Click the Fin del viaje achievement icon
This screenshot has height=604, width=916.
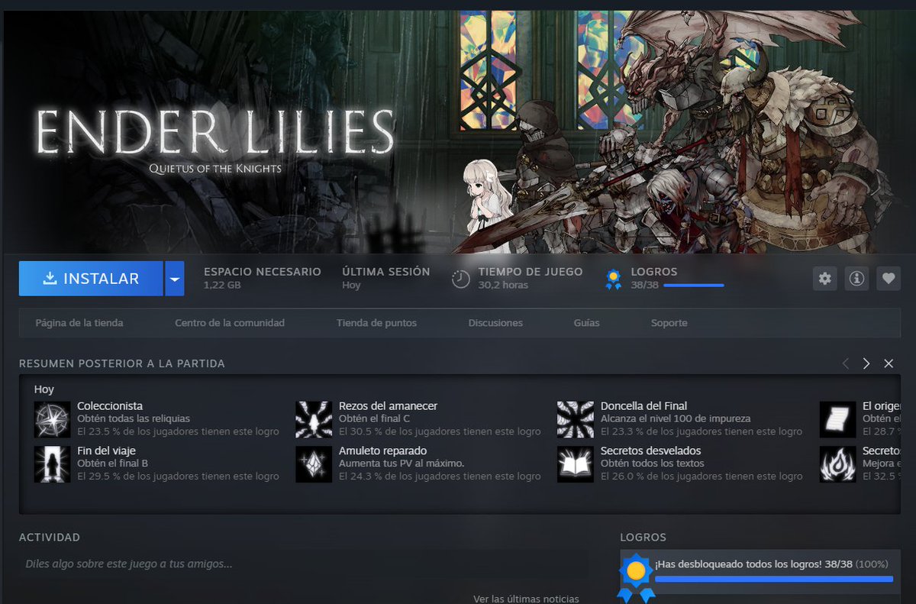coord(52,464)
